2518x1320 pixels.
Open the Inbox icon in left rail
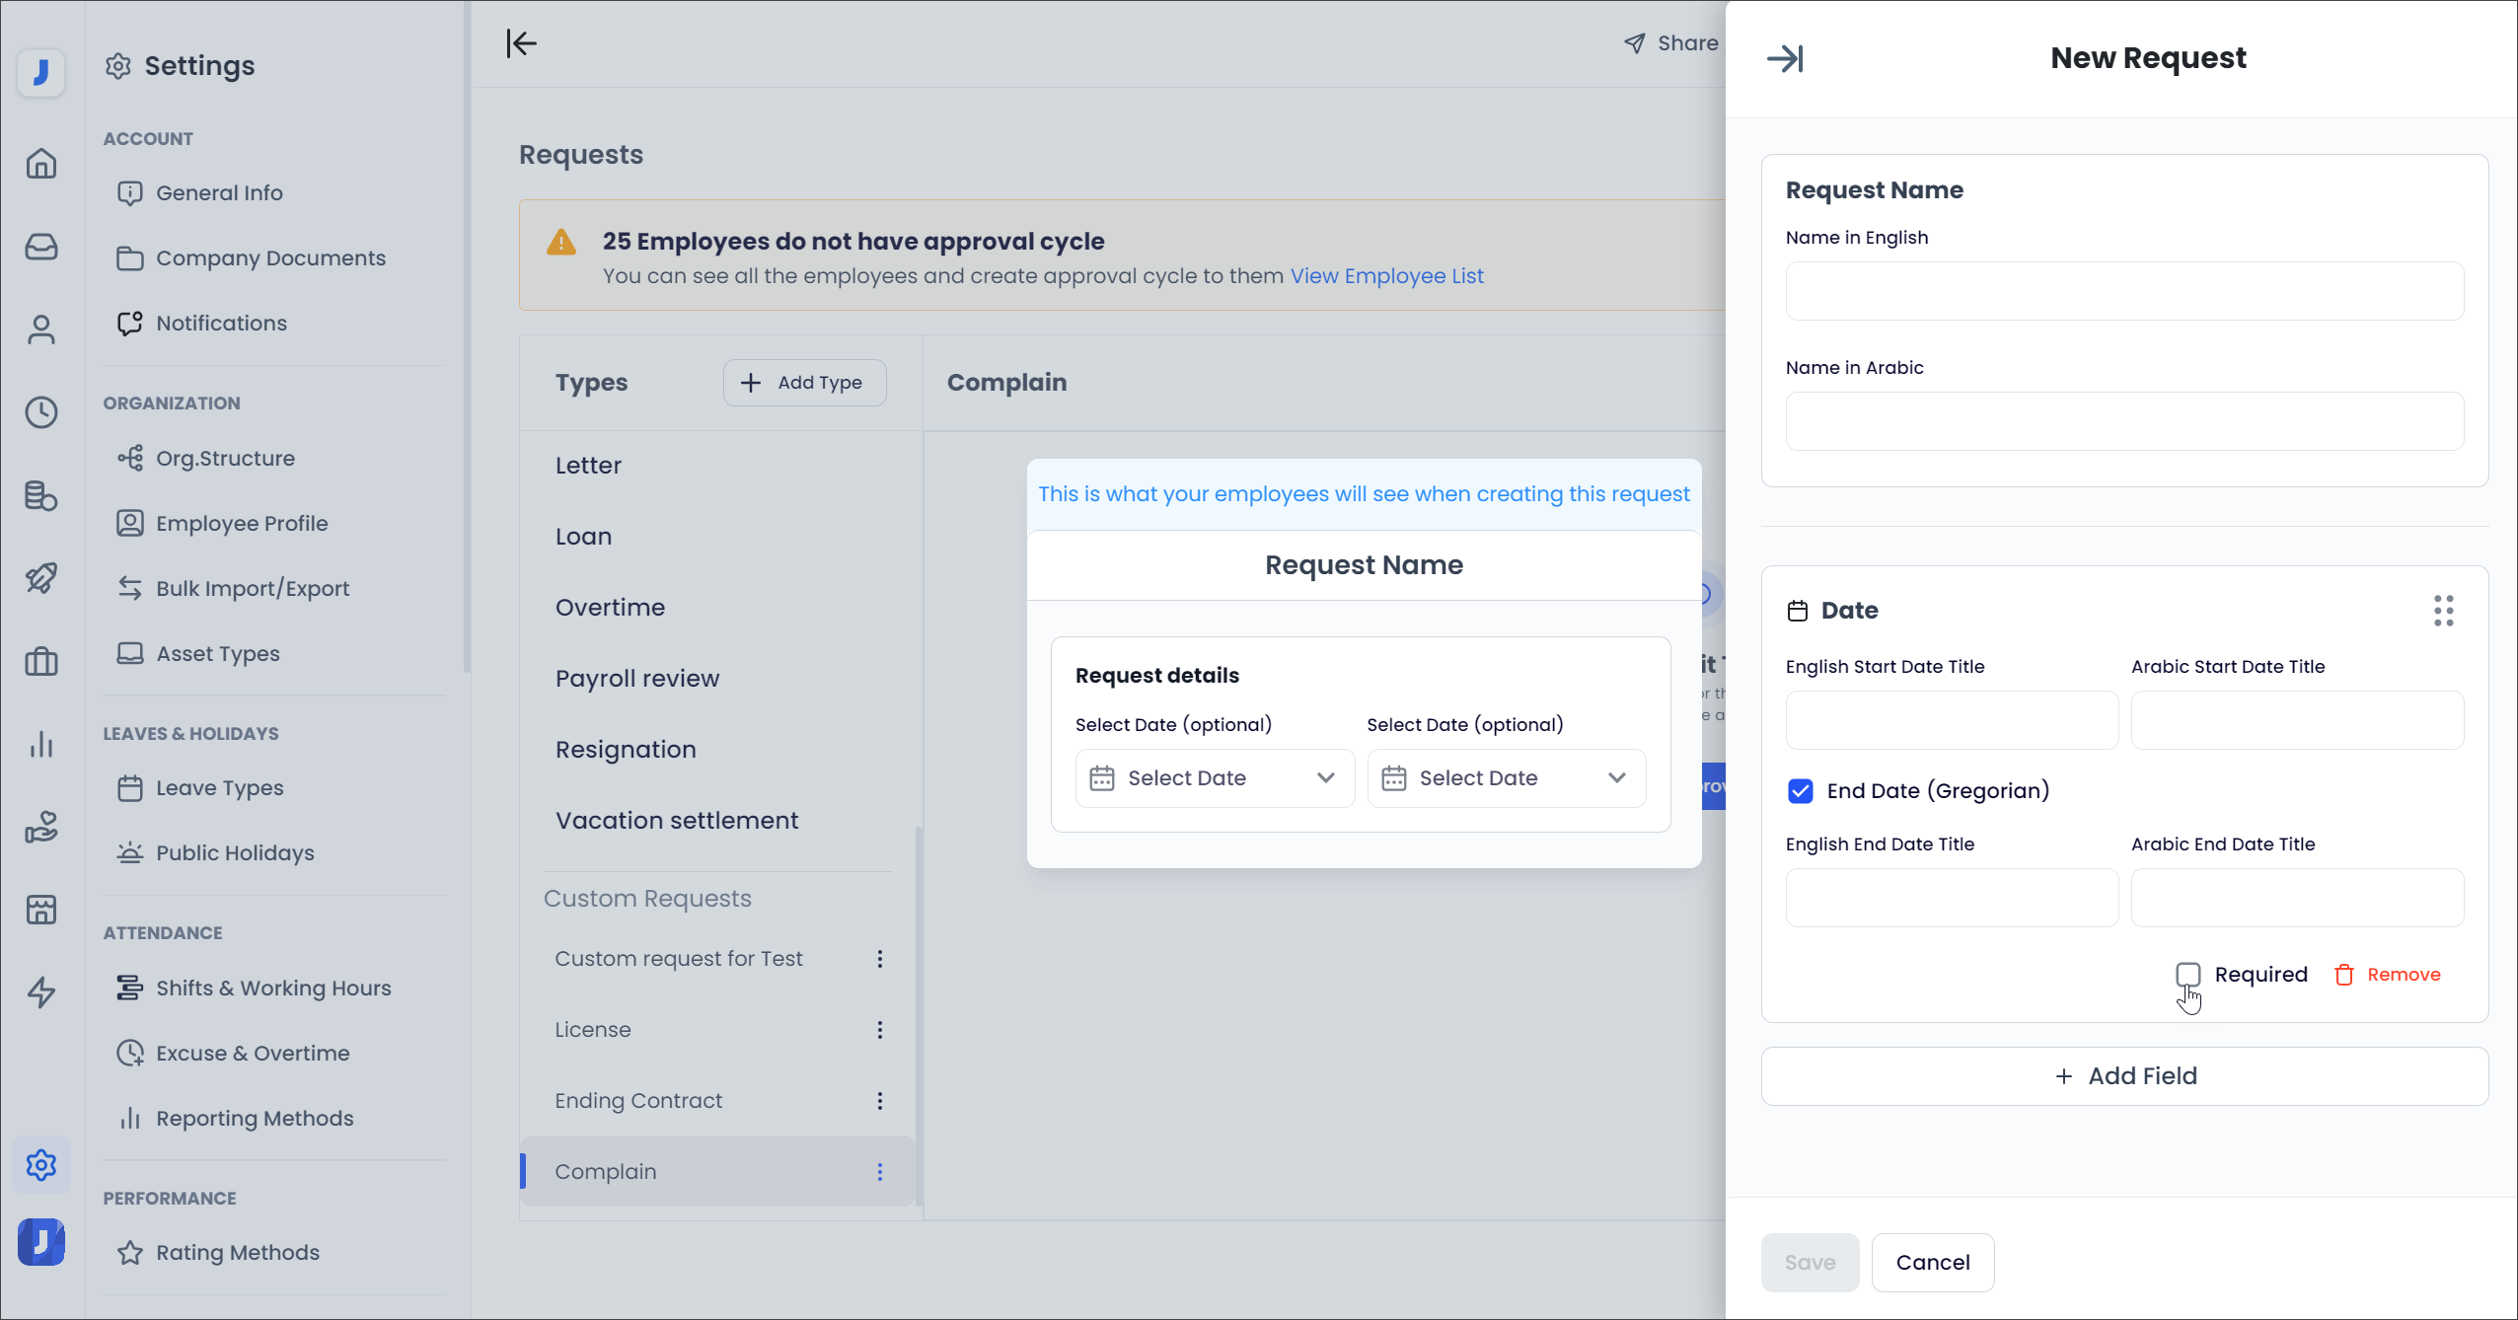[41, 247]
